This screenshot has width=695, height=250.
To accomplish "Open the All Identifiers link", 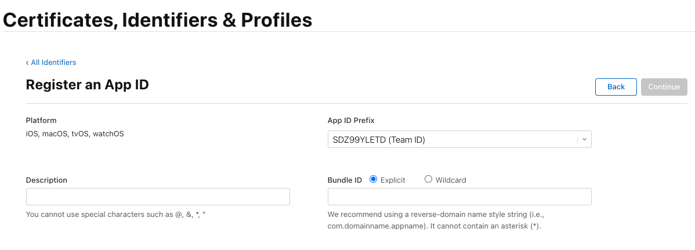I will coord(53,63).
